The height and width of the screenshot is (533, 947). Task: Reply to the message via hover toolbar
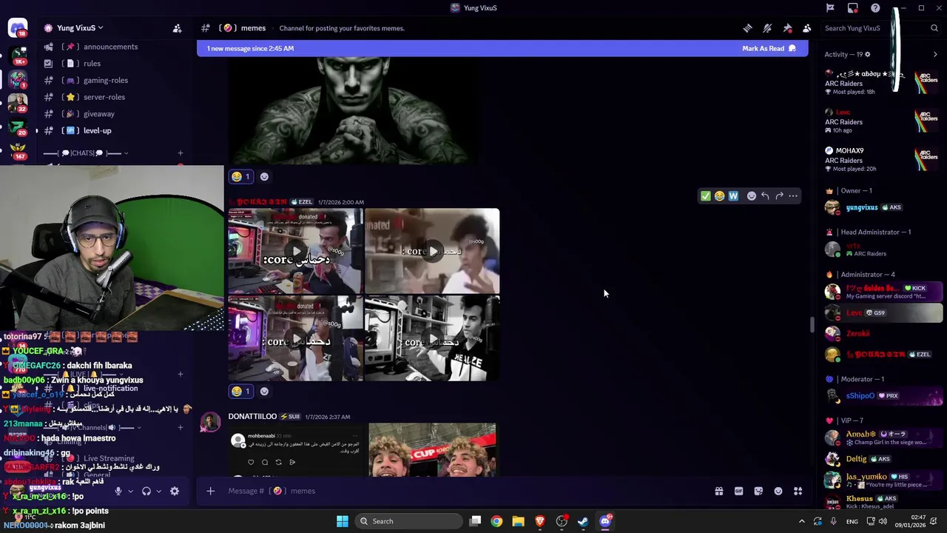point(765,196)
